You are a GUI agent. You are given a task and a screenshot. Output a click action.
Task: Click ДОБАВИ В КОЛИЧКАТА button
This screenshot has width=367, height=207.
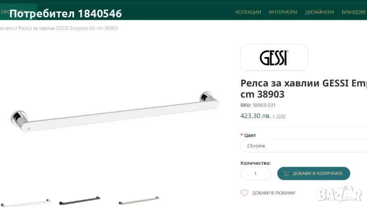314,174
